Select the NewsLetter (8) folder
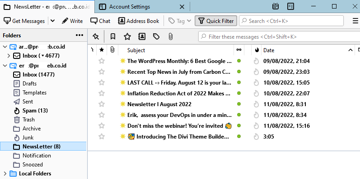The width and height of the screenshot is (360, 179). click(43, 147)
